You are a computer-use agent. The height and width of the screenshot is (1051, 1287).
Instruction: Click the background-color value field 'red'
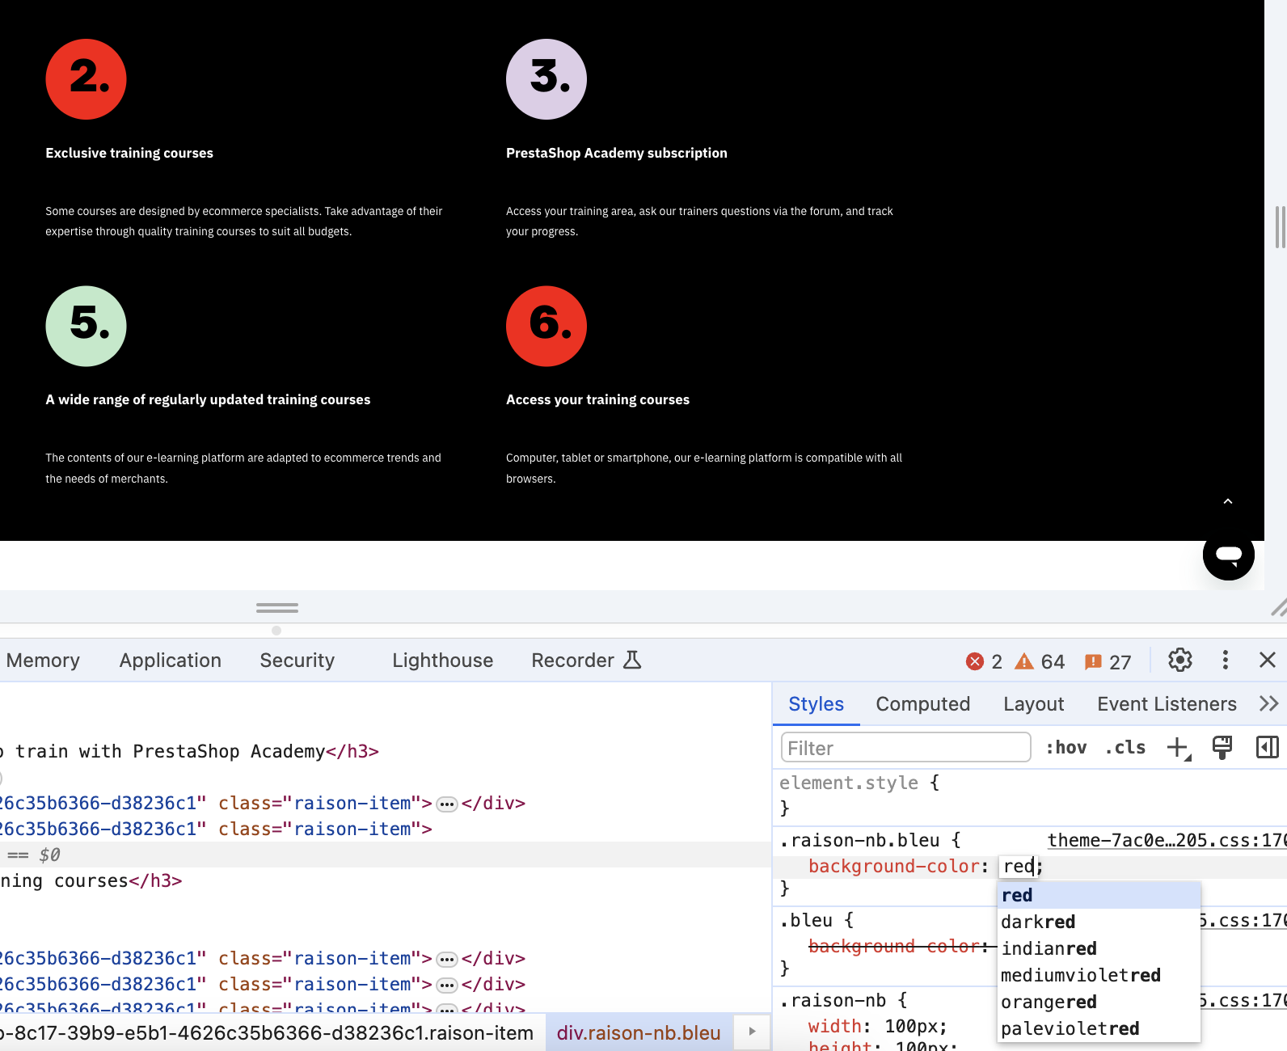pos(1019,867)
